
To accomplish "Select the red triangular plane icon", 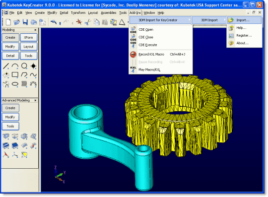I will click(x=6, y=155).
